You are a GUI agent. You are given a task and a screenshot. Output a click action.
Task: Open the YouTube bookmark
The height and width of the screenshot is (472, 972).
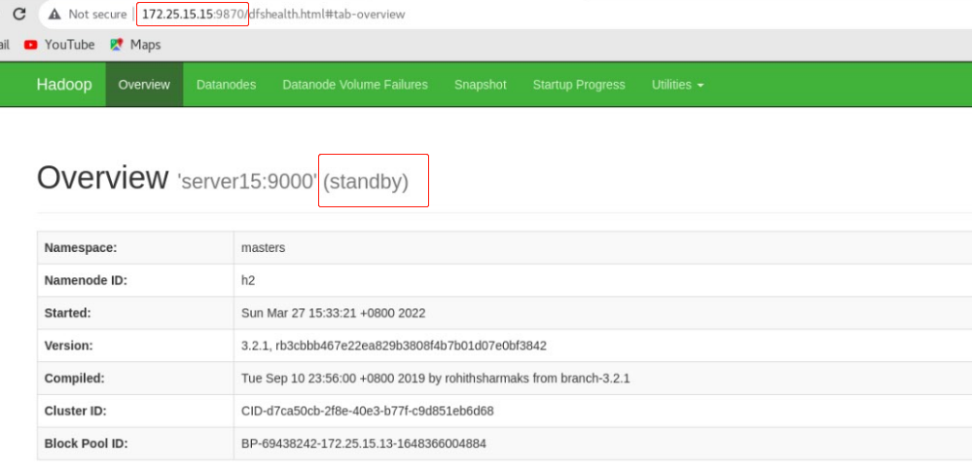point(59,45)
